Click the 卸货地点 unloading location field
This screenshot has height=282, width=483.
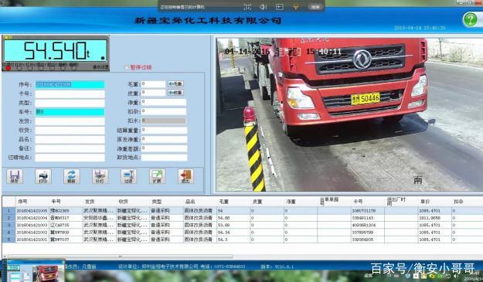tap(164, 158)
